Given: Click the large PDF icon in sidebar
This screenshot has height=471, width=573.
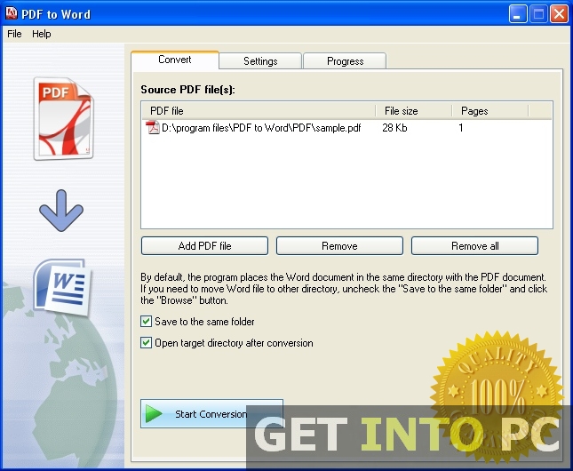Looking at the screenshot, I should (62, 119).
